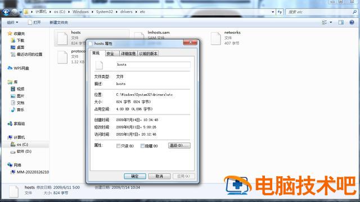Select the hosts file icon

point(62,38)
